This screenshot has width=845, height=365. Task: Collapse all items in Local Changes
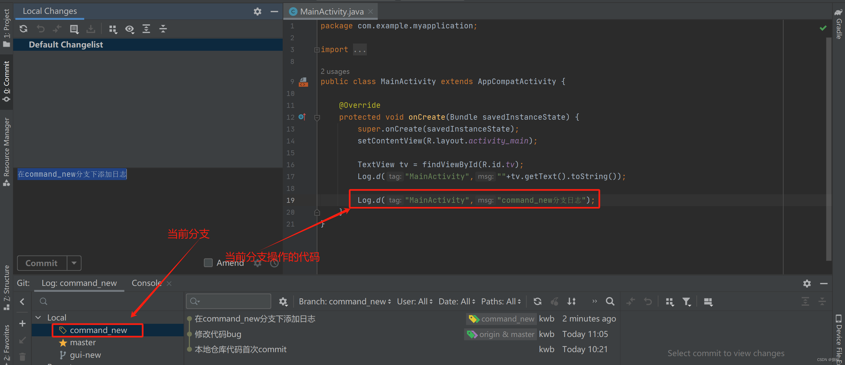(163, 29)
